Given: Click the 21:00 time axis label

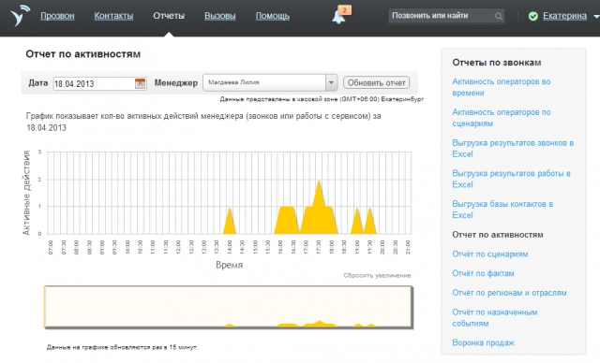Looking at the screenshot, I should [x=408, y=247].
